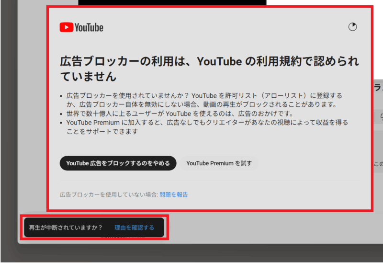The height and width of the screenshot is (263, 383).
Task: Click the bullet starting '世界で数十億人に上るユーザー'
Action: pos(180,114)
